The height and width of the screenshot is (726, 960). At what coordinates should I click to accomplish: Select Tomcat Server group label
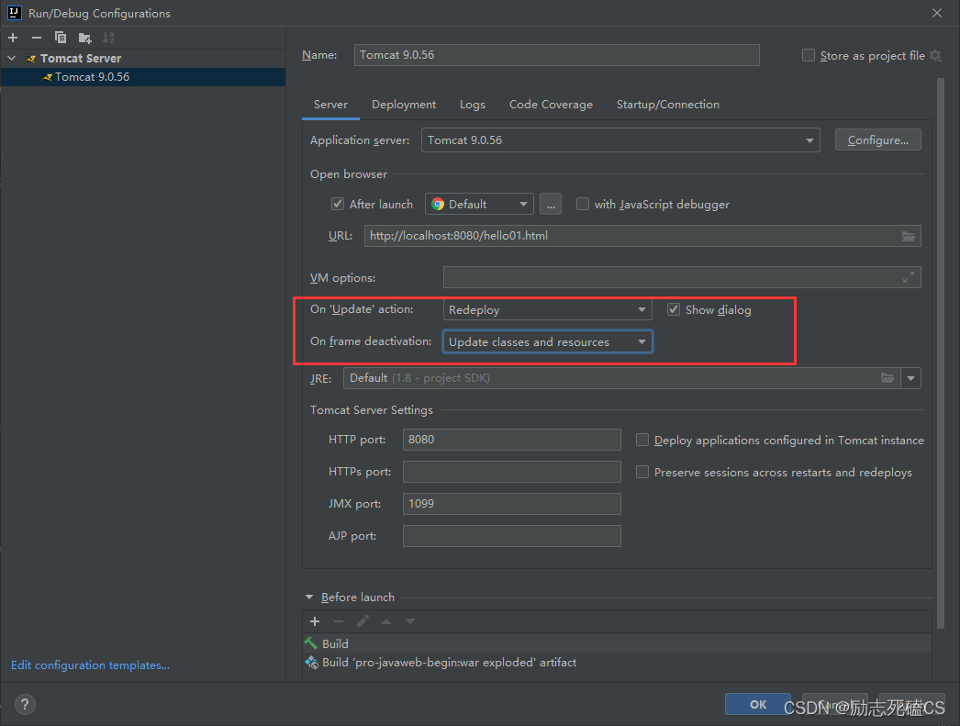point(81,58)
